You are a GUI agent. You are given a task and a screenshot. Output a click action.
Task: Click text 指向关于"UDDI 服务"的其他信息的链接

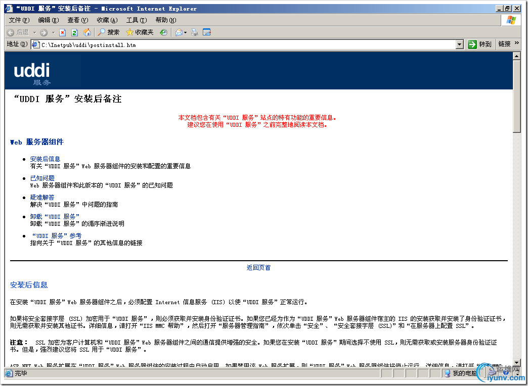point(86,243)
